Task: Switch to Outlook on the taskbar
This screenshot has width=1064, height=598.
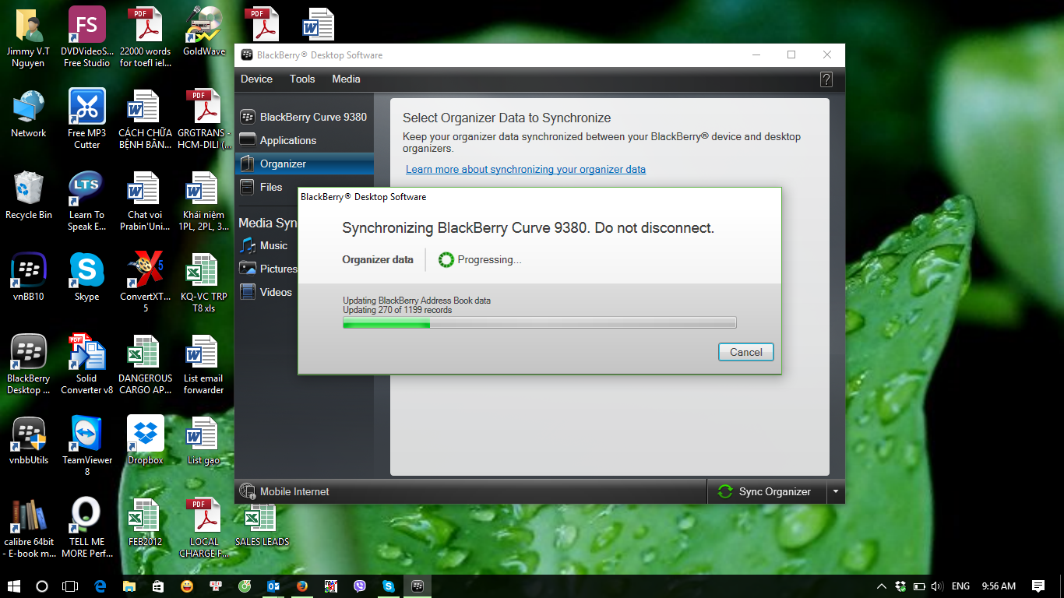Action: [x=273, y=586]
